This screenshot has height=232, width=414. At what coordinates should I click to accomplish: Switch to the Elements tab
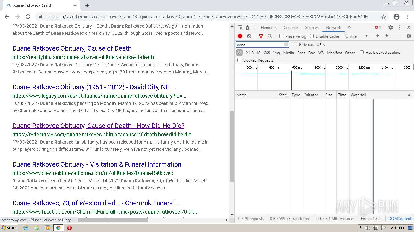click(x=268, y=28)
